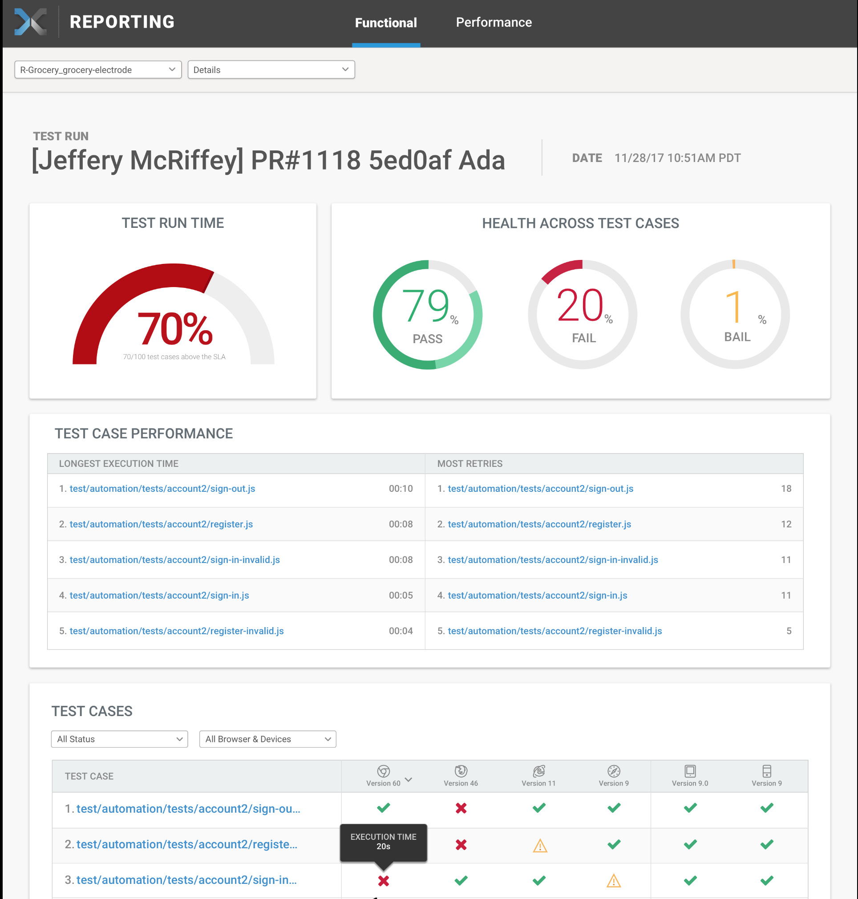
Task: Click the Chrome browser icon above Version 60
Action: pos(383,771)
